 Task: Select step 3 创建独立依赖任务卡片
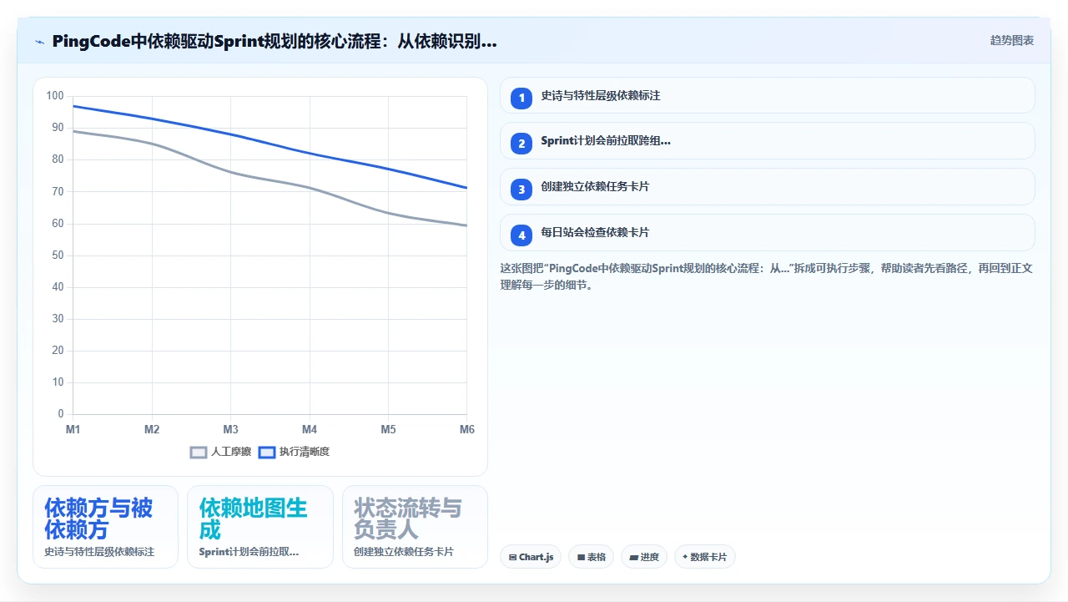point(768,187)
